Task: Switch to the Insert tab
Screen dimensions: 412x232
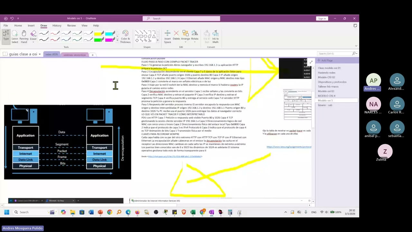Action: click(31, 25)
